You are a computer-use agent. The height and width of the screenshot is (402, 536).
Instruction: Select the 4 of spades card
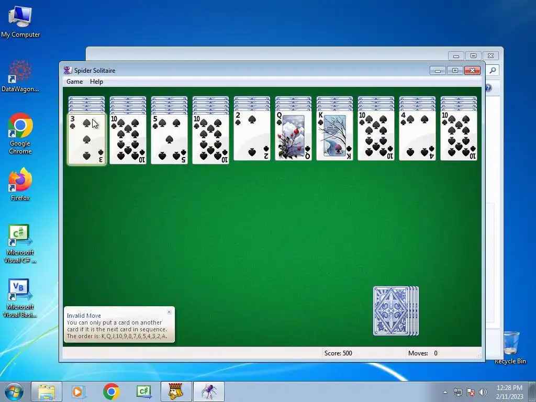click(x=418, y=136)
